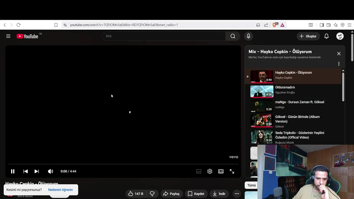Toggle theater mode in player
The height and width of the screenshot is (199, 354).
221,171
